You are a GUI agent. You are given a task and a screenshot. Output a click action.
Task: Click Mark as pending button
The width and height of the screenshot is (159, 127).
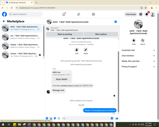point(65,34)
